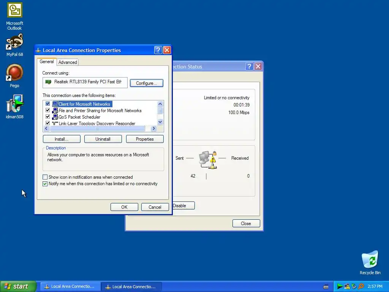Close the Connection Status window
389x292 pixels.
click(258, 66)
